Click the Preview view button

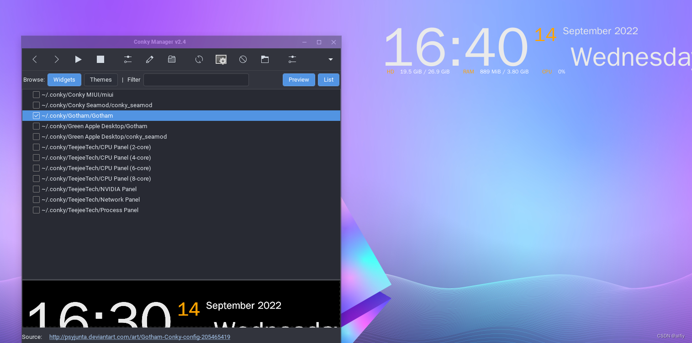point(299,80)
